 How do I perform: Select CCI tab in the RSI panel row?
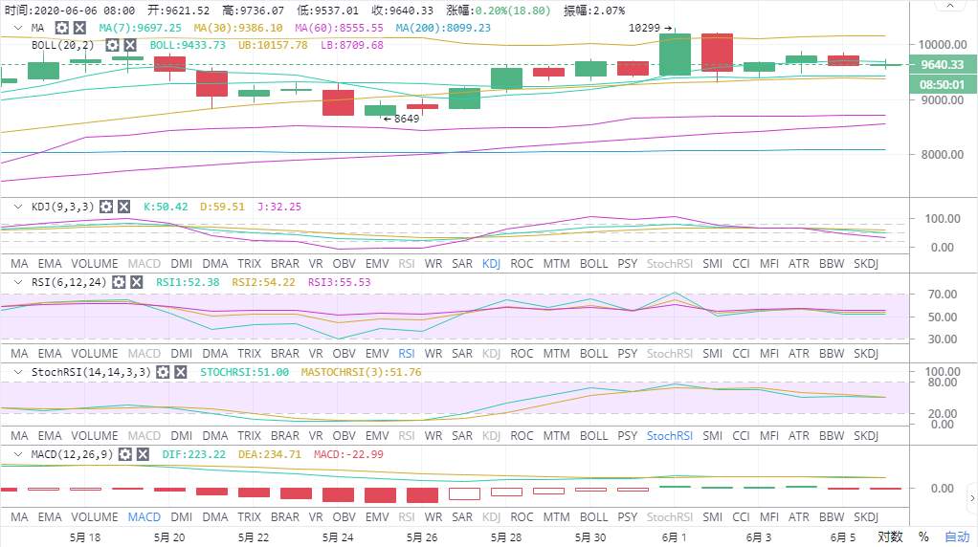[741, 353]
